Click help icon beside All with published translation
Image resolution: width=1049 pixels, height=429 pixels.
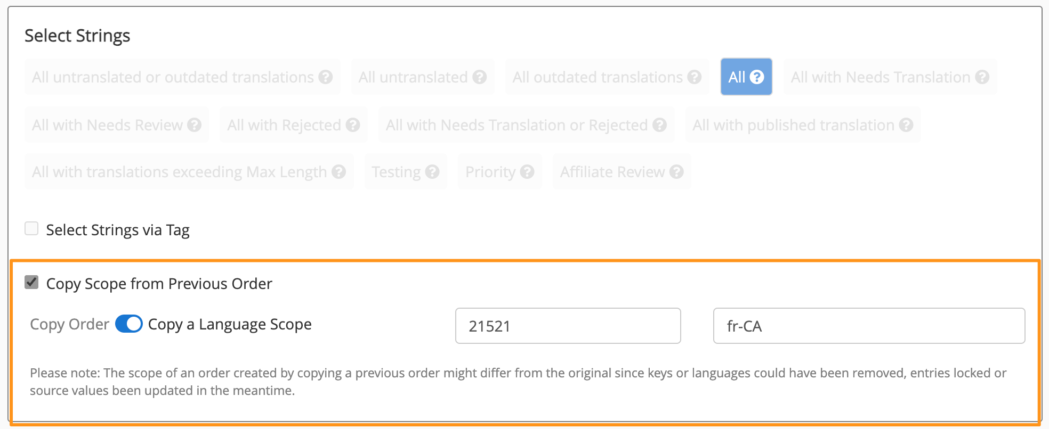pos(906,125)
